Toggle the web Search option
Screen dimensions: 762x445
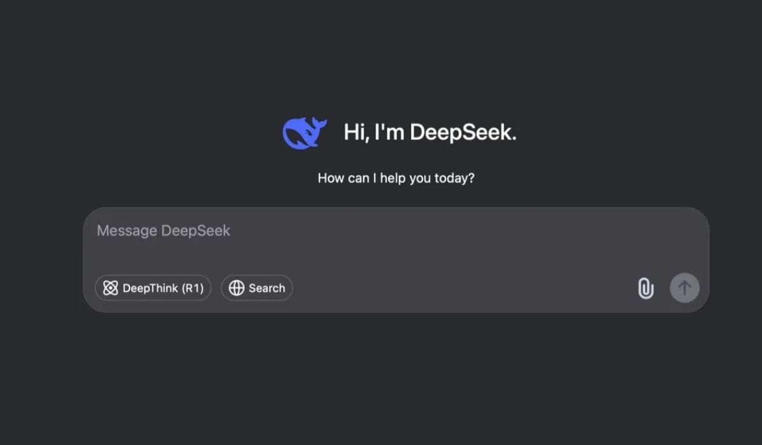pos(257,288)
